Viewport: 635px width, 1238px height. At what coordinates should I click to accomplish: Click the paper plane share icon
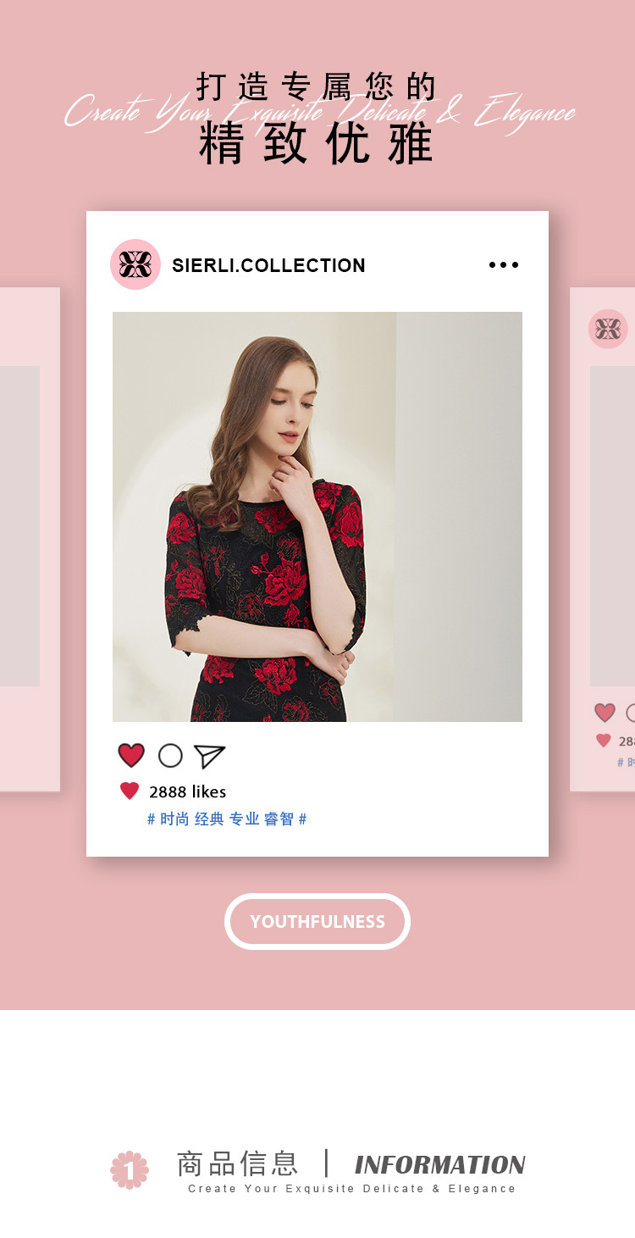pos(209,756)
